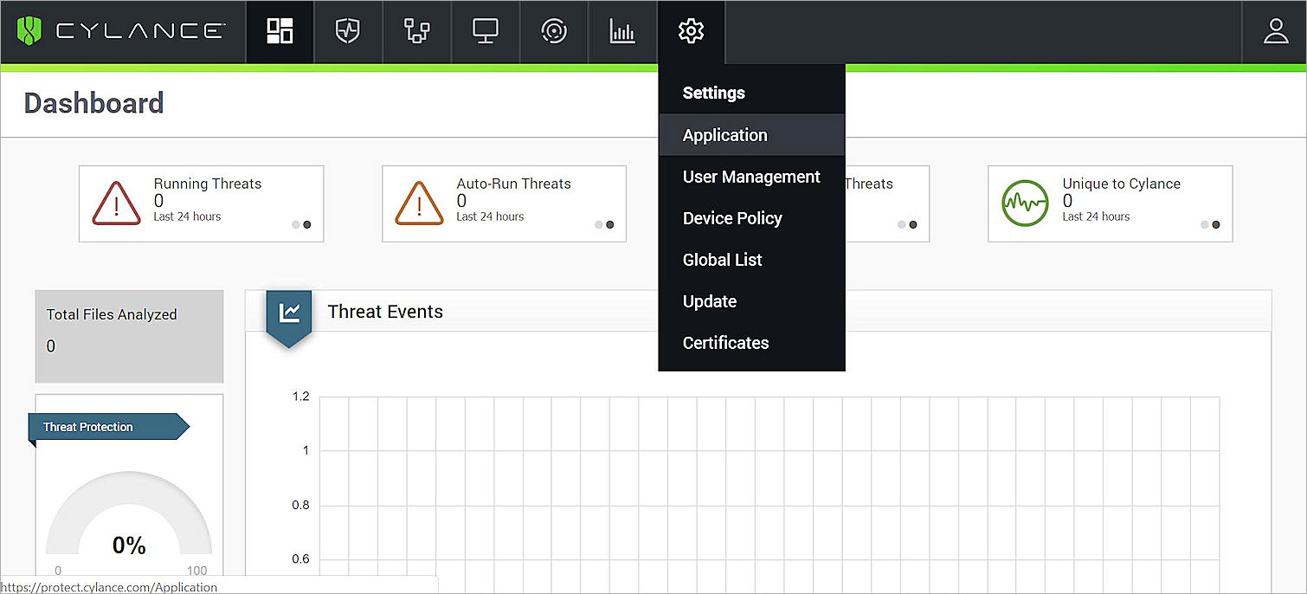Viewport: 1307px width, 594px height.
Task: Click the Total Files Analyzed panel
Action: click(x=128, y=336)
